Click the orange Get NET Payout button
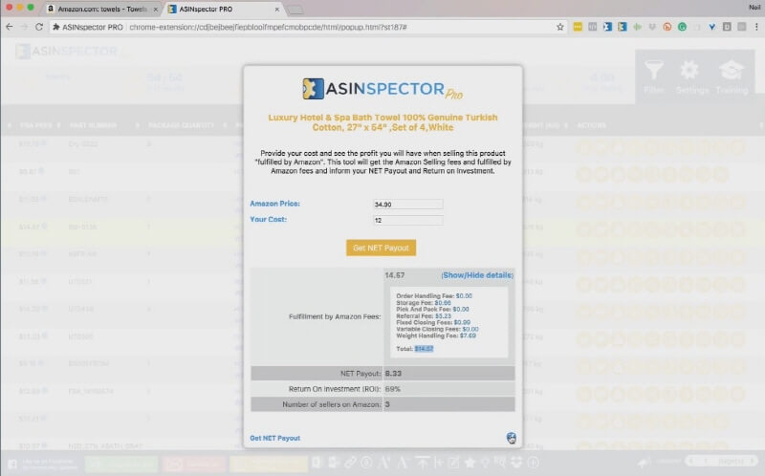Viewport: 765px width, 476px height. (x=381, y=248)
